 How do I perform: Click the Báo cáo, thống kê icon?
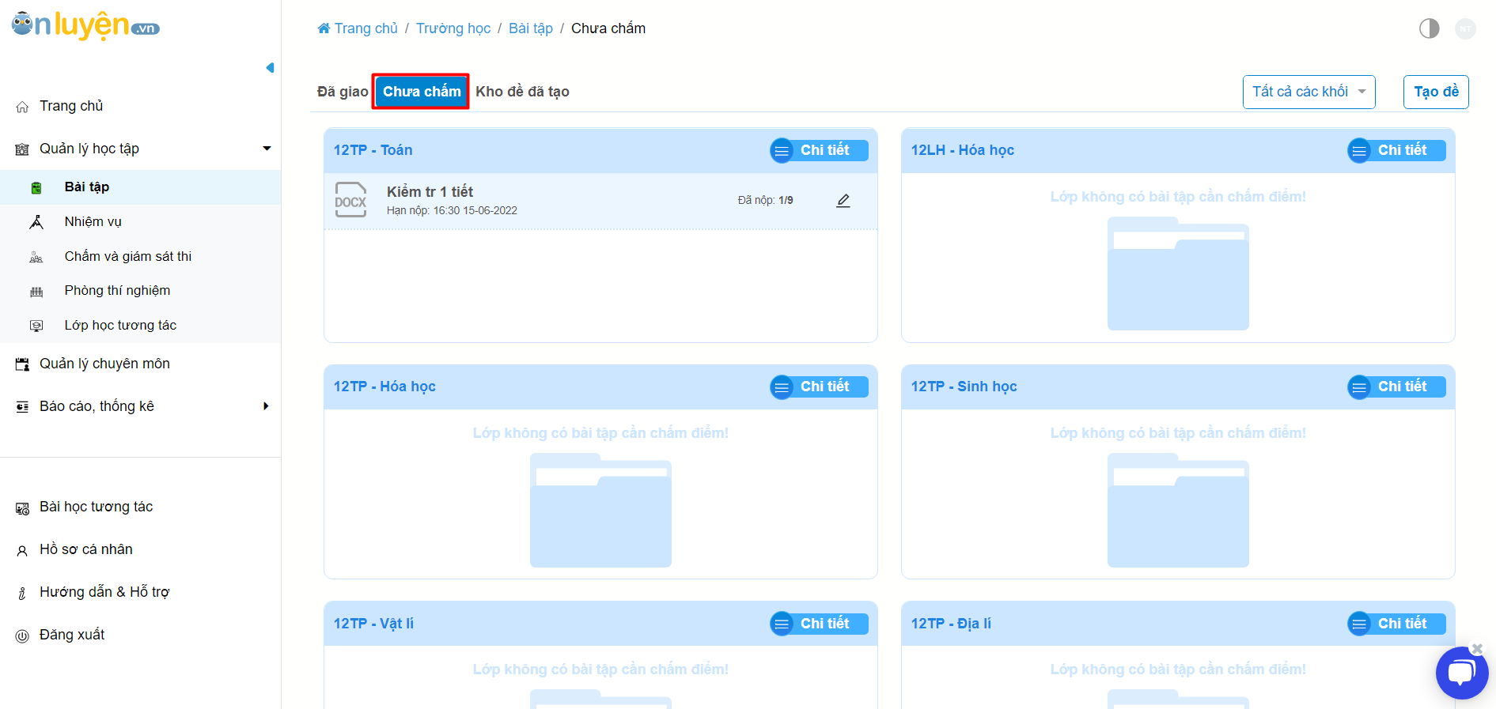22,407
